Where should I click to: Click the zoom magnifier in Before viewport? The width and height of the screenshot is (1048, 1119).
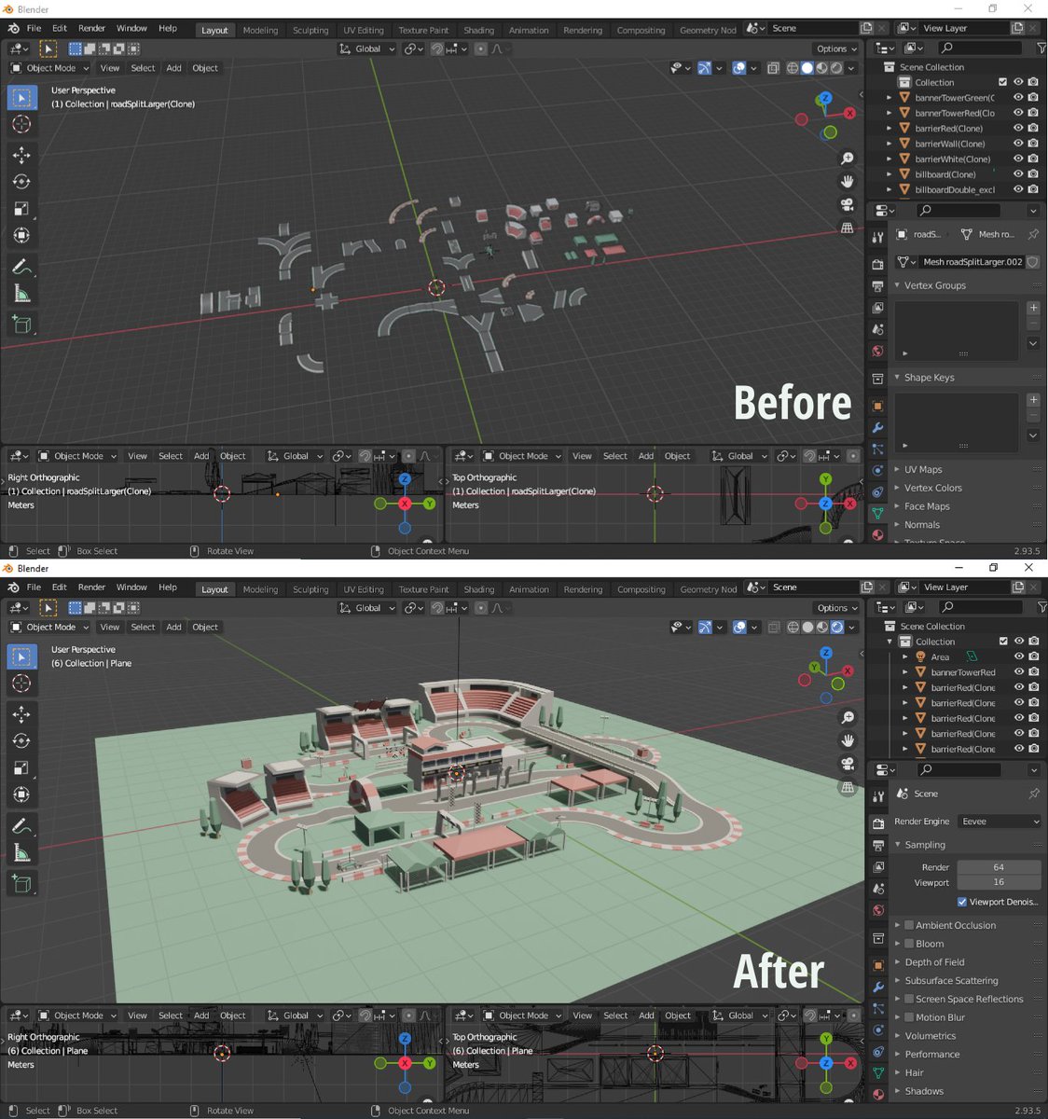pos(847,159)
